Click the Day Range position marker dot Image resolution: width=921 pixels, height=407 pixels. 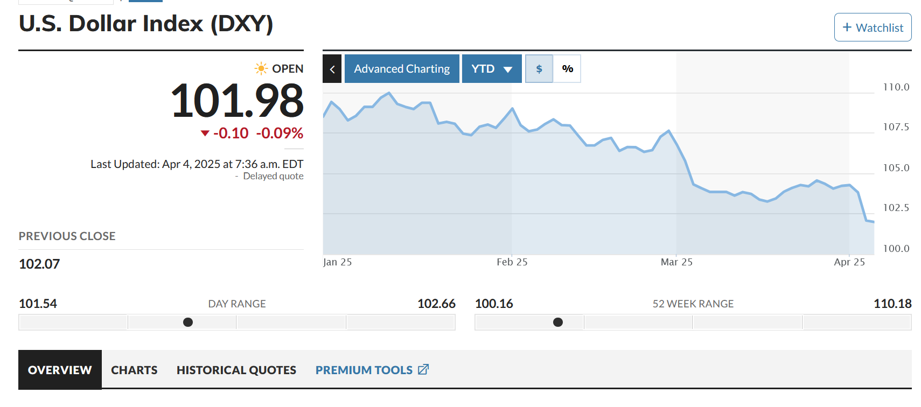point(188,322)
